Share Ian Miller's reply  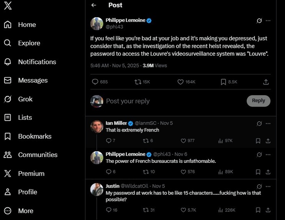[x=268, y=141]
